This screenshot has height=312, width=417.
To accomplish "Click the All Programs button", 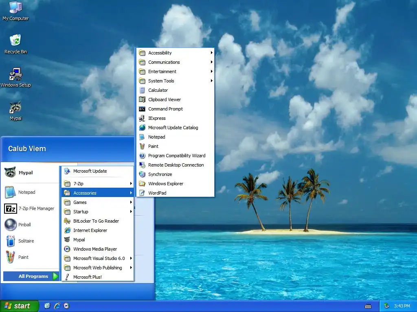I will 31,276.
